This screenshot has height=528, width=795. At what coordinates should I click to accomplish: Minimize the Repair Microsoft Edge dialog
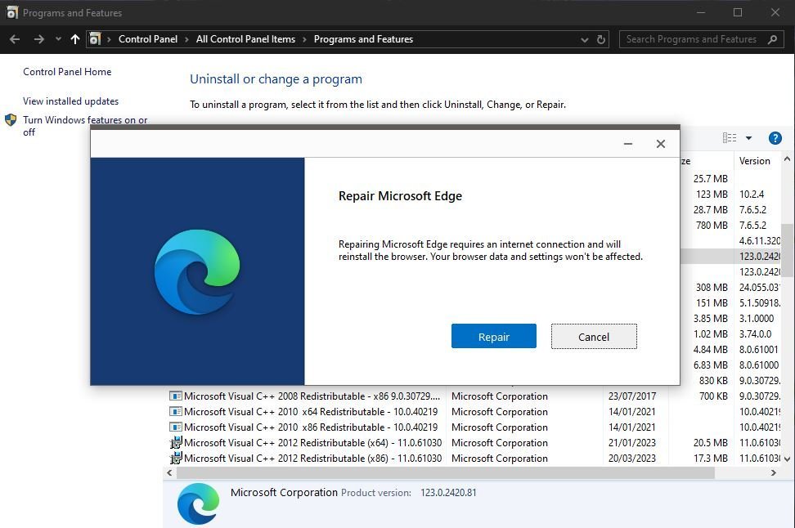(x=627, y=144)
